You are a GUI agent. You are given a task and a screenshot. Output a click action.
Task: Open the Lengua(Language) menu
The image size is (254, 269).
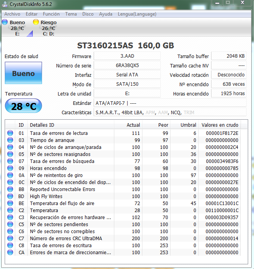tap(137, 14)
